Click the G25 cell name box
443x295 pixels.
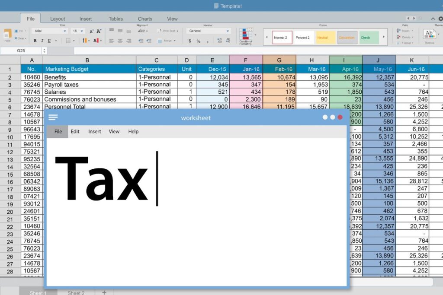coord(21,51)
